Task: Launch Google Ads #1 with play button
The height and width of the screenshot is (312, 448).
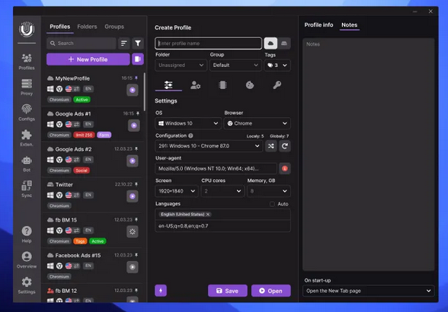Action: [134, 126]
